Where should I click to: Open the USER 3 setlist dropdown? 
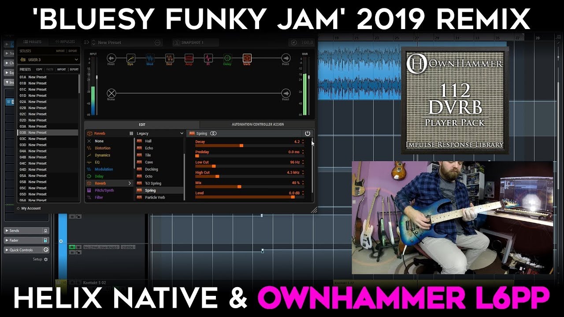click(x=49, y=59)
